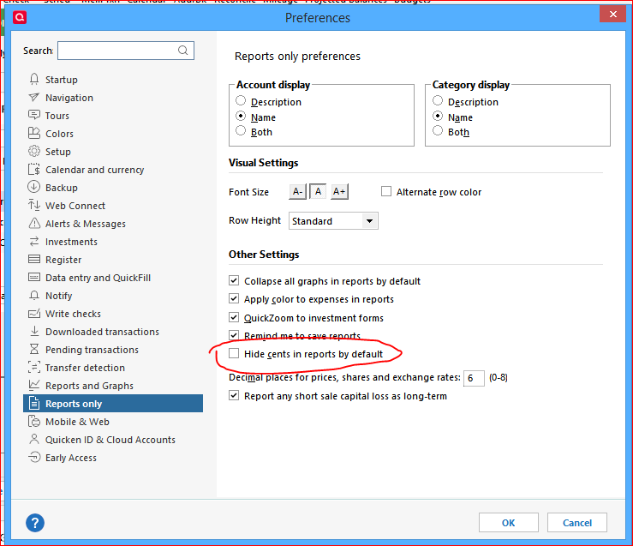
Task: Open Navigation preferences
Action: (69, 98)
